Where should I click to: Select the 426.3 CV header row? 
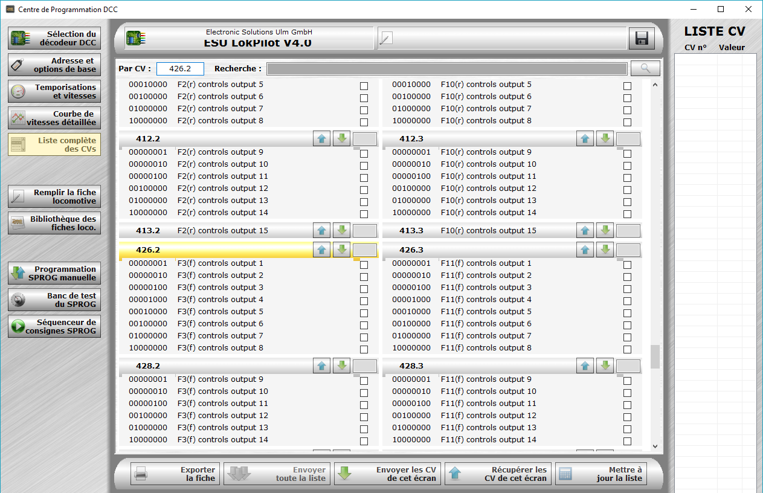click(x=512, y=250)
